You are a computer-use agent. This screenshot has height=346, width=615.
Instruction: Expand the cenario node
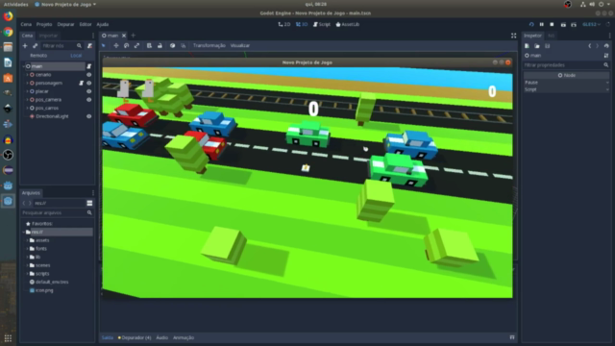click(x=27, y=75)
